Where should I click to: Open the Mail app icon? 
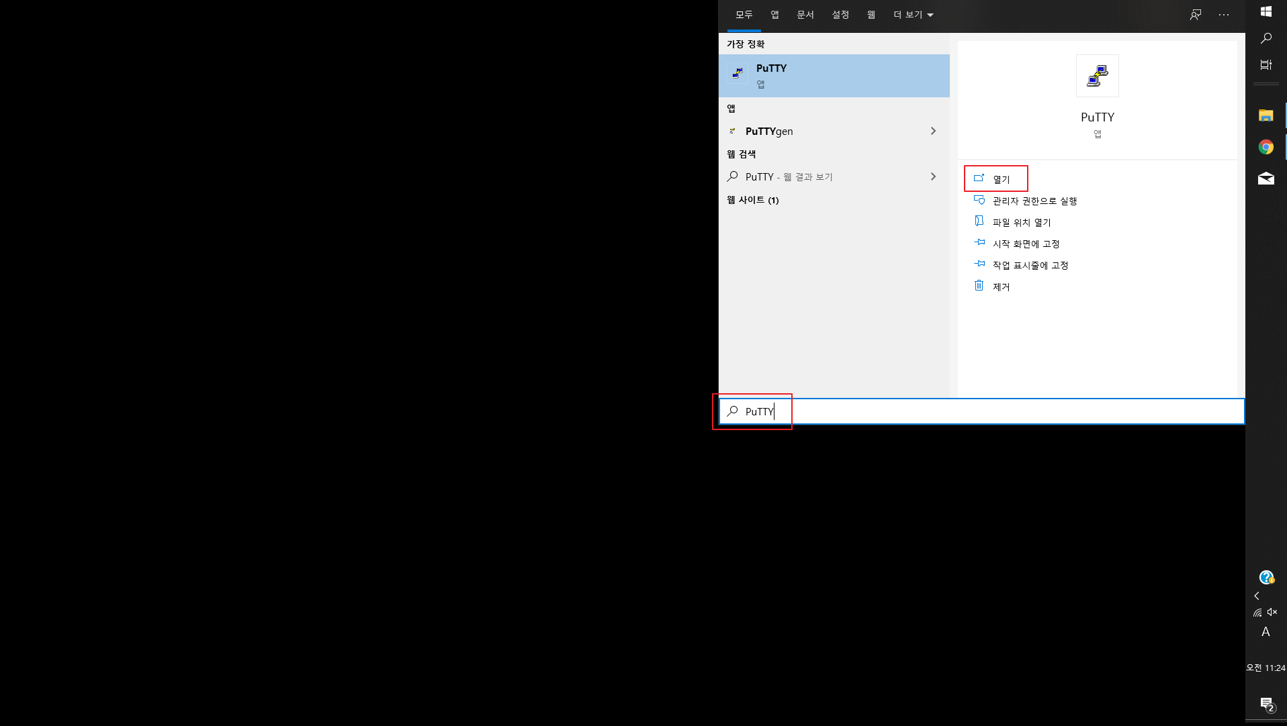tap(1266, 178)
